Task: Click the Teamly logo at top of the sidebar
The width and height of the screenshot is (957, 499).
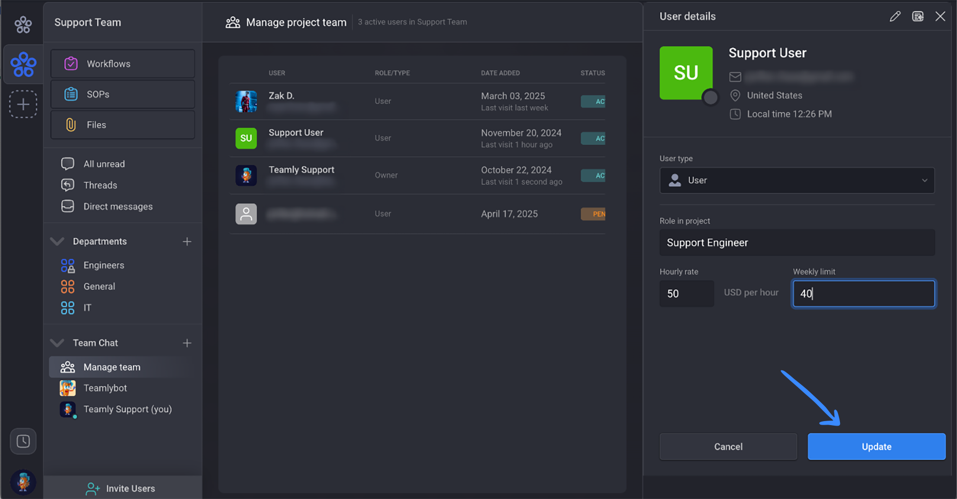Action: 23,24
